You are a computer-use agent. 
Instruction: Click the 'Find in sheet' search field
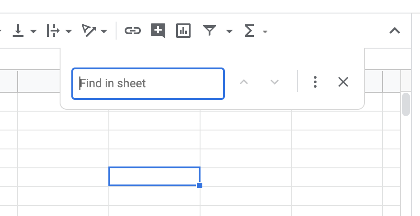point(148,83)
